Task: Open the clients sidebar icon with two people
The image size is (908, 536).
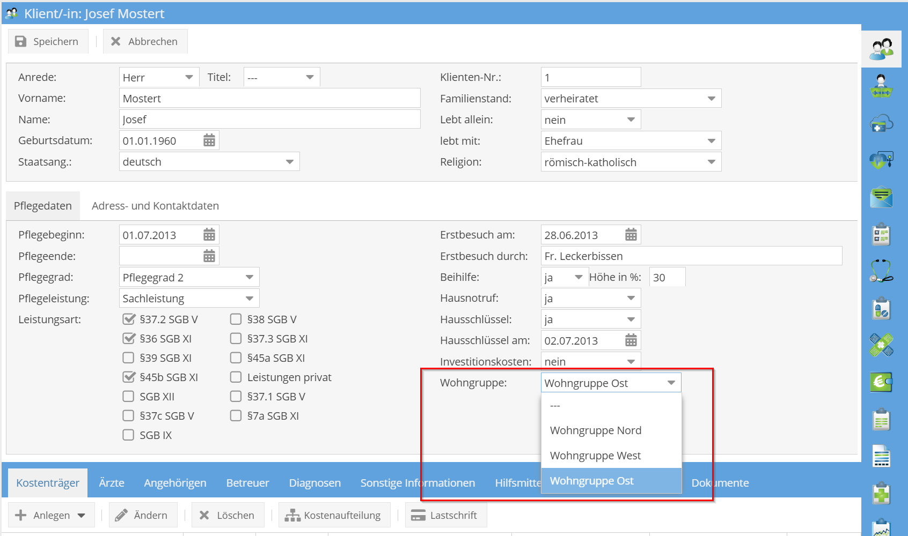Action: coord(882,49)
